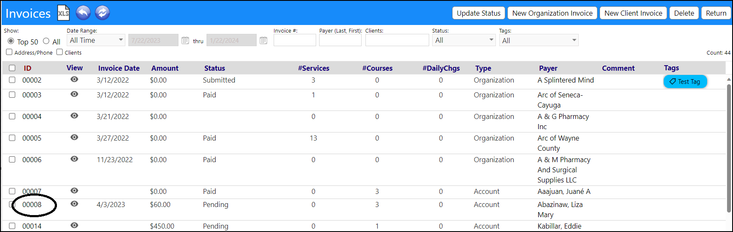Sort by Type column header
The height and width of the screenshot is (232, 733).
click(483, 68)
